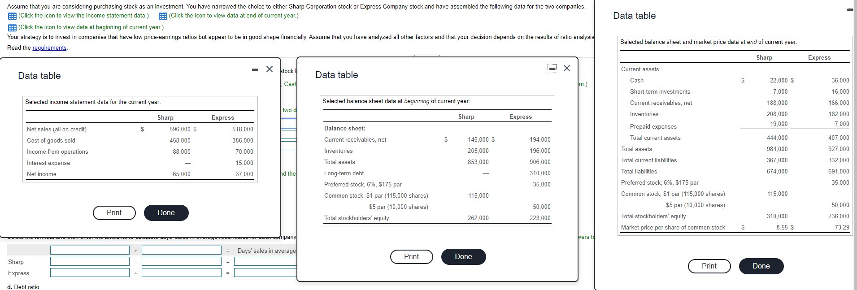857x290 pixels.
Task: Close the income statement Data table dialog
Action: coord(270,69)
